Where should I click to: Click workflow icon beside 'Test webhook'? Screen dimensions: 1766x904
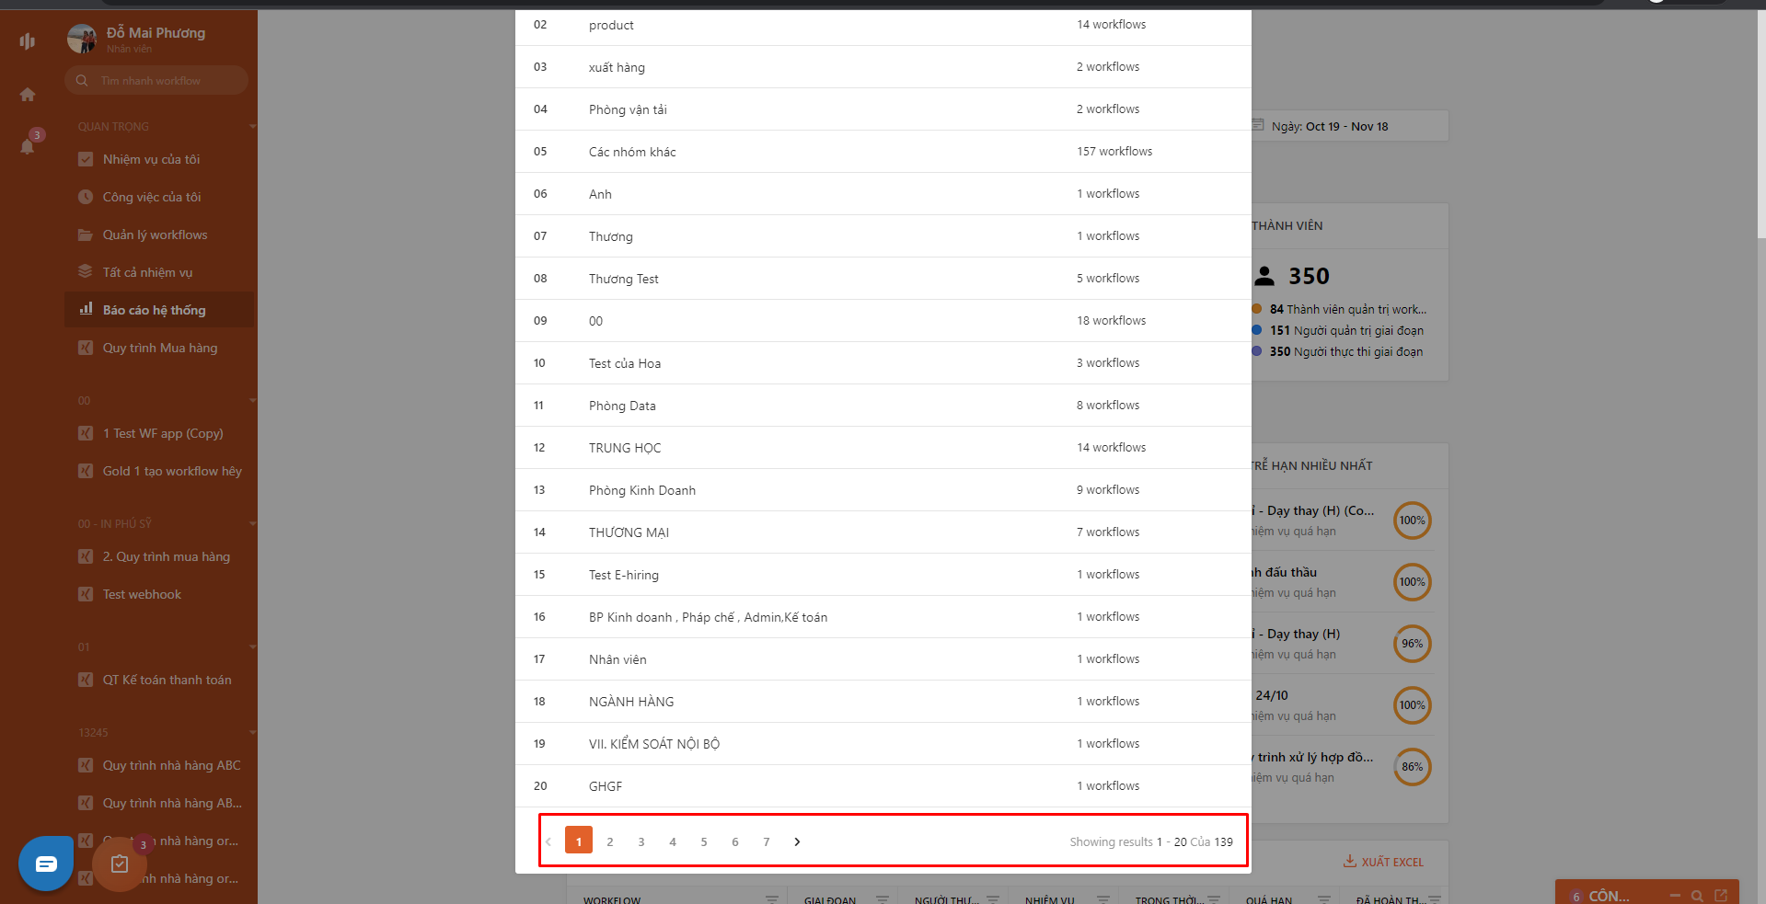tap(86, 594)
